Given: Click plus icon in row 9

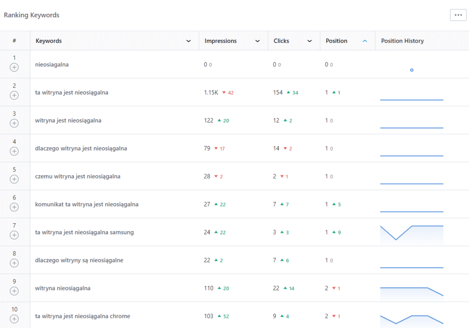Looking at the screenshot, I should [14, 291].
